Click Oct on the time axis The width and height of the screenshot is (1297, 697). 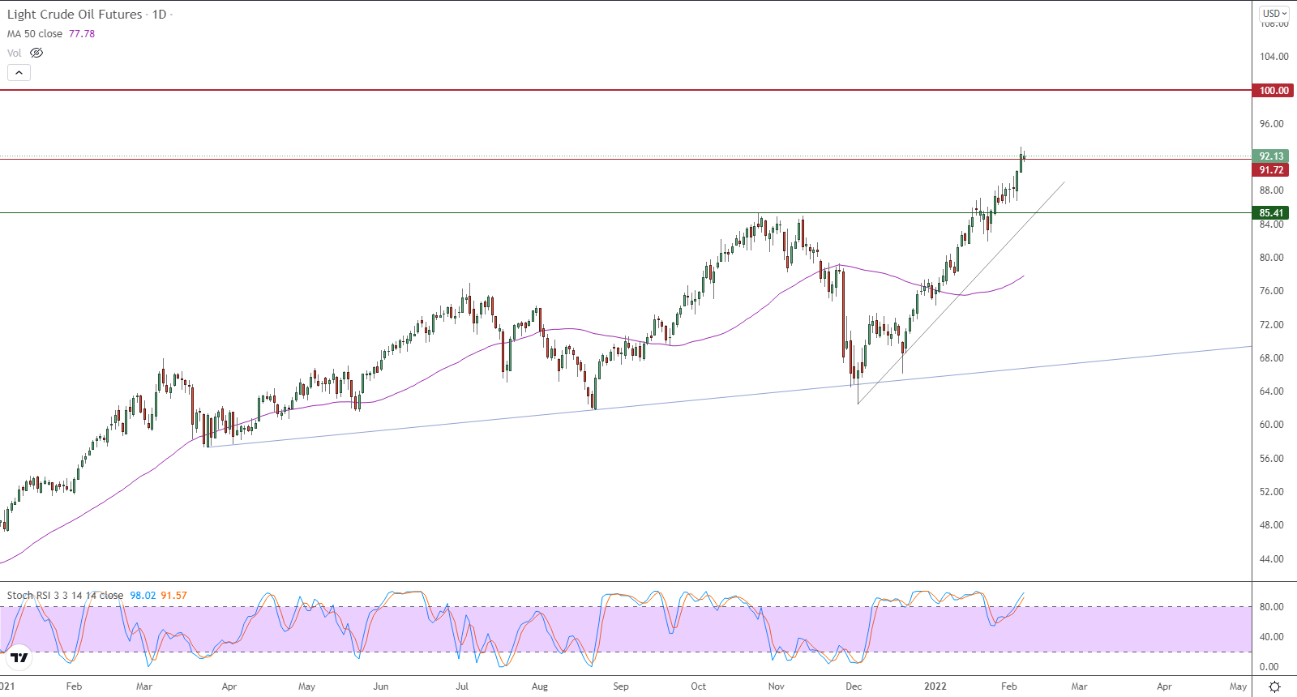pyautogui.click(x=699, y=686)
